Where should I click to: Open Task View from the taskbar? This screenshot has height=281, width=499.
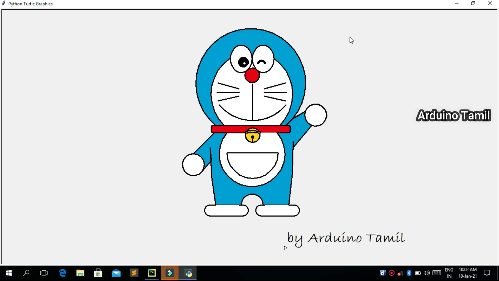(x=43, y=273)
